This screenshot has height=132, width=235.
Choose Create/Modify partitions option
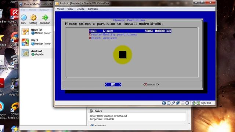pyautogui.click(x=113, y=34)
